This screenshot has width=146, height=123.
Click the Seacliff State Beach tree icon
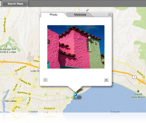point(138,91)
